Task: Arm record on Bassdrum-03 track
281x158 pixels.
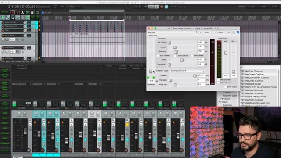Action: click(3, 22)
